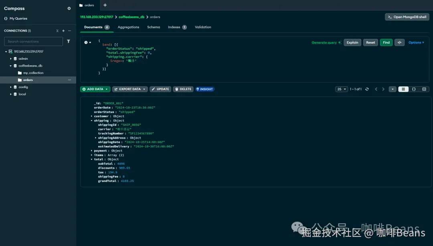
Task: Expand the admin database
Action: [11, 59]
